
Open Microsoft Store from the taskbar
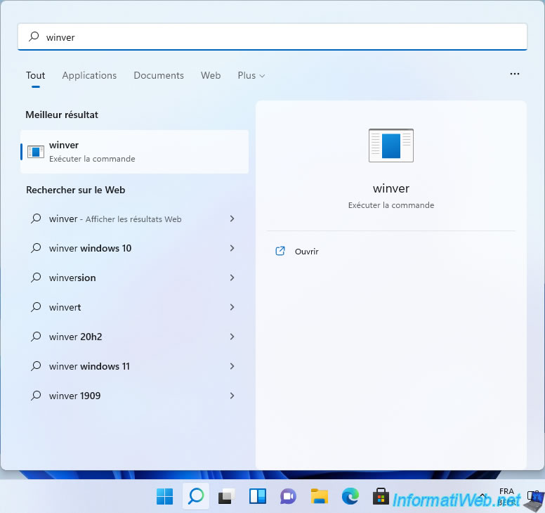coord(381,496)
